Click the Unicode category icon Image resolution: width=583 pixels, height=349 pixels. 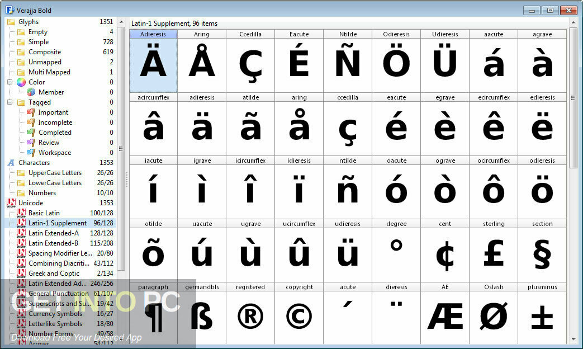11,203
